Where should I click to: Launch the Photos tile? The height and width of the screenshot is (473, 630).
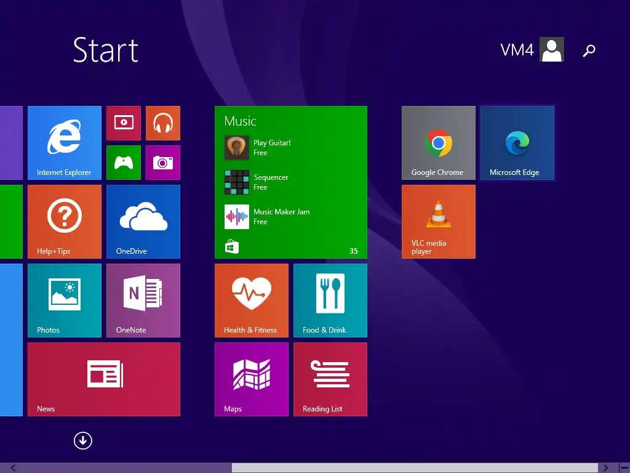tap(64, 301)
